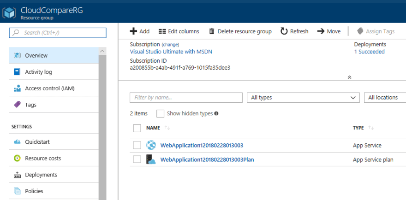This screenshot has height=200, width=406.
Task: Open the Overview menu item
Action: pyautogui.click(x=54, y=55)
